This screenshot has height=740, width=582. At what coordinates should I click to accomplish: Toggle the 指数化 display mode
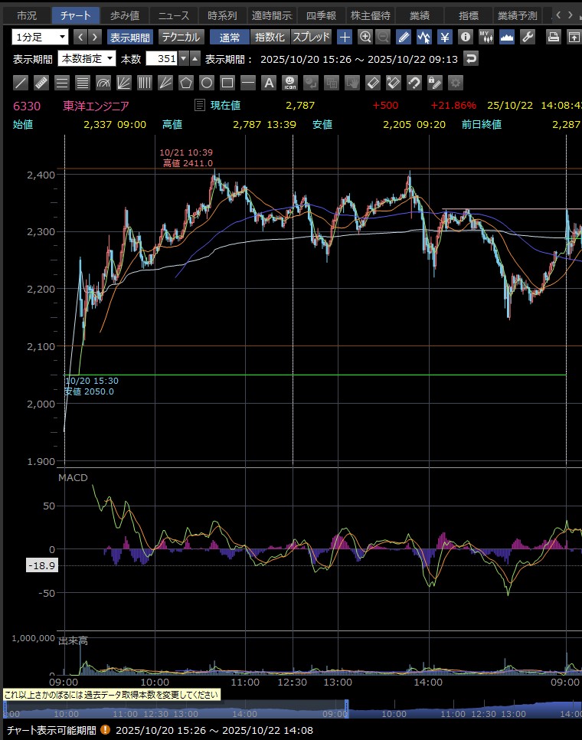pyautogui.click(x=270, y=37)
